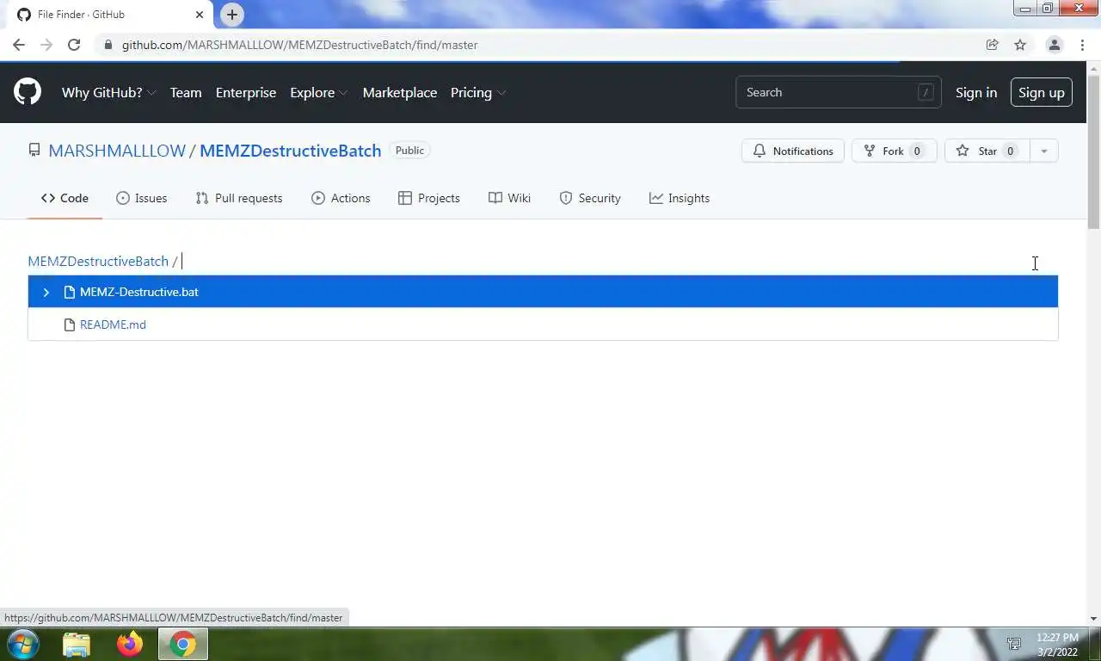Screen dimensions: 1101x661
Task: Open the share page icon in address bar
Action: [992, 45]
